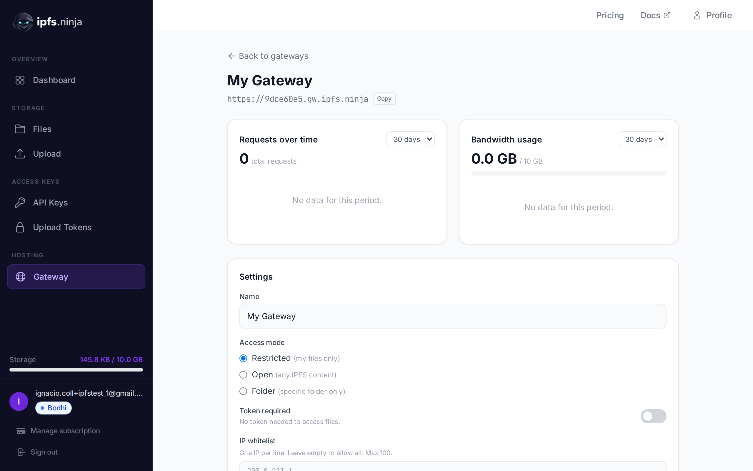
Task: Click the Profile user icon
Action: [x=697, y=15]
